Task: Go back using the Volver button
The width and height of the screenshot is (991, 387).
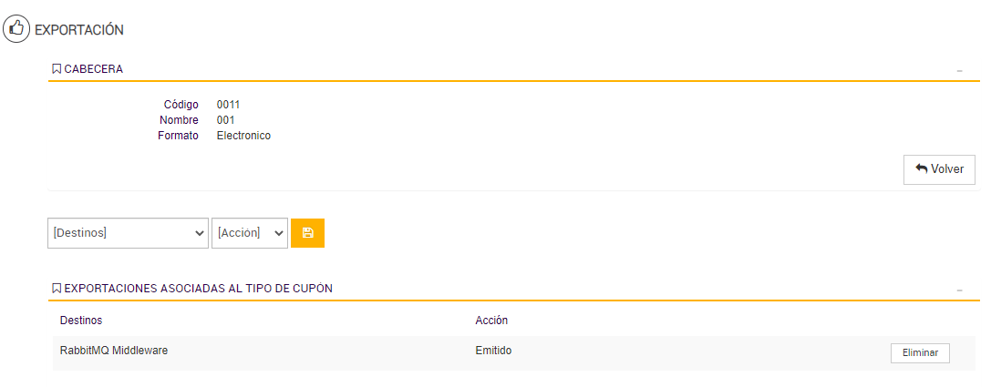Action: tap(939, 169)
